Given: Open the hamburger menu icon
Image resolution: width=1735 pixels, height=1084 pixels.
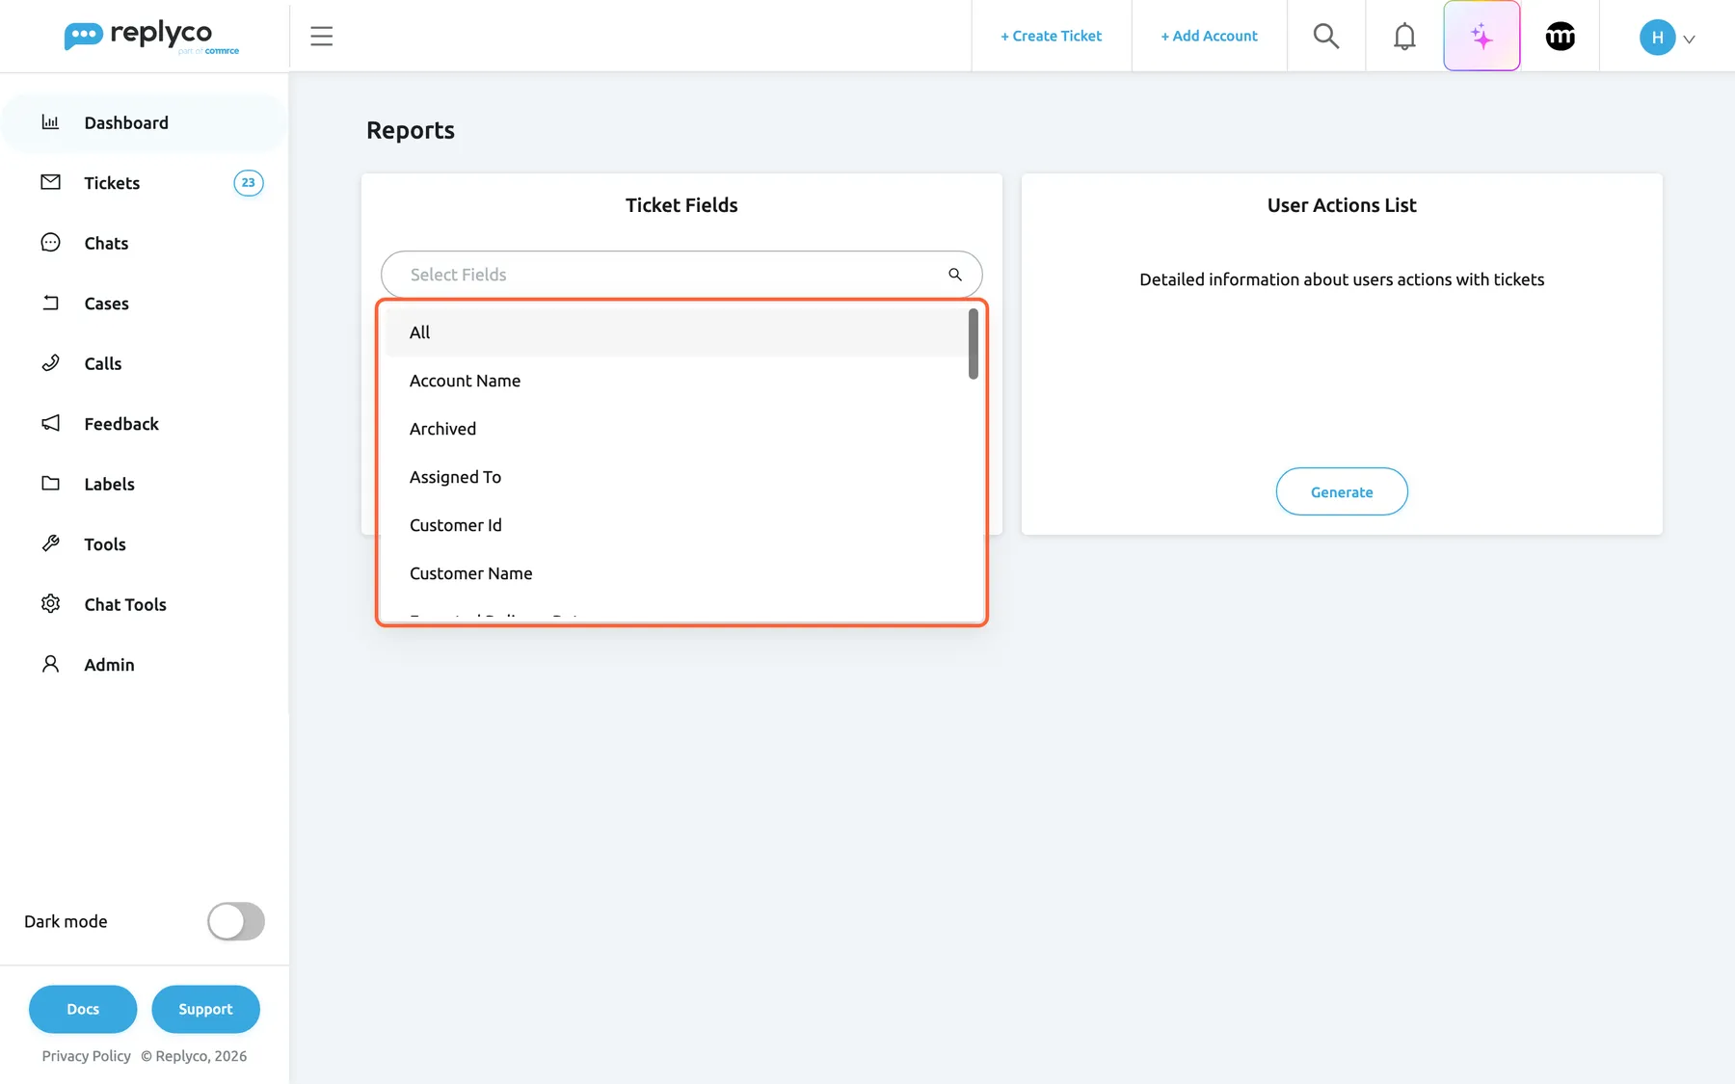Looking at the screenshot, I should pyautogui.click(x=322, y=37).
